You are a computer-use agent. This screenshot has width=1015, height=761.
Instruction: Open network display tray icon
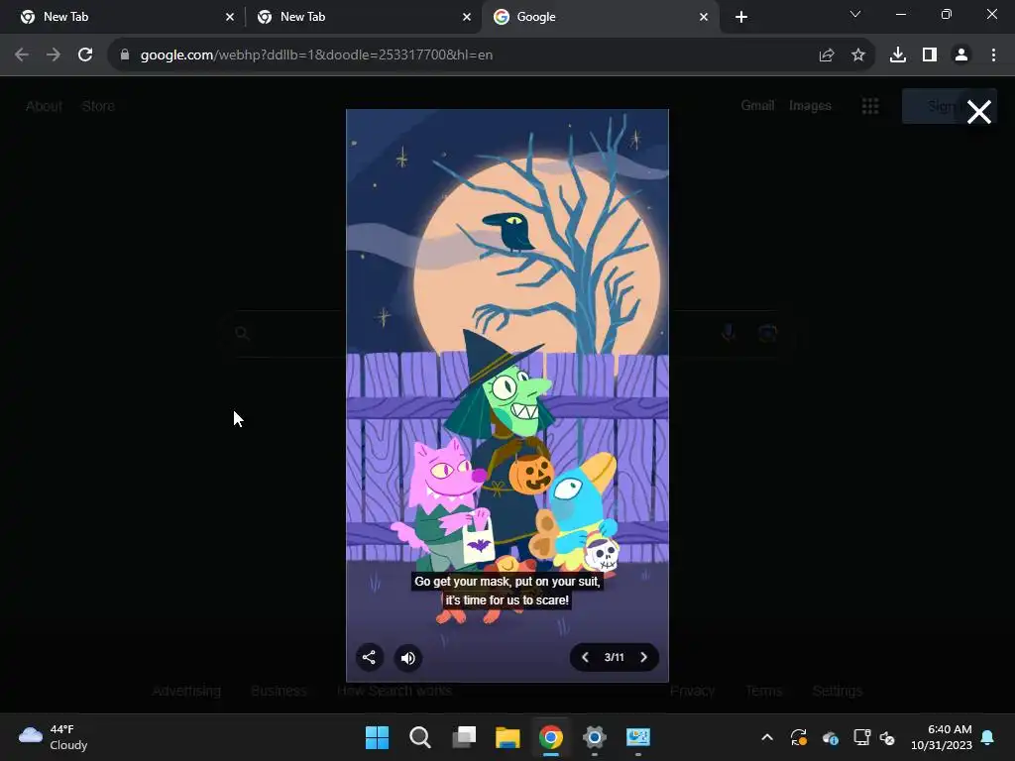click(x=861, y=737)
